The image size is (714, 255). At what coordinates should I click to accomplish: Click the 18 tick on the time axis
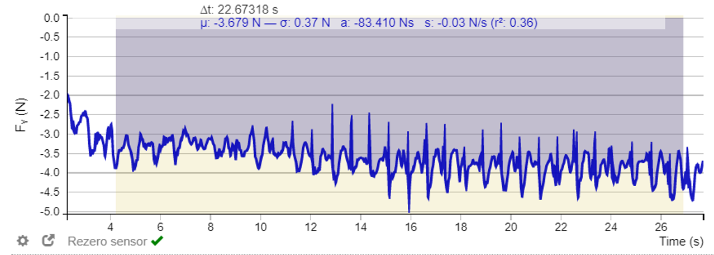461,226
